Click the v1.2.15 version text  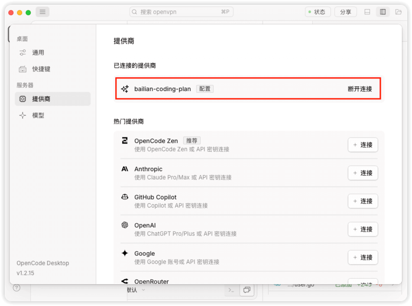pos(25,273)
